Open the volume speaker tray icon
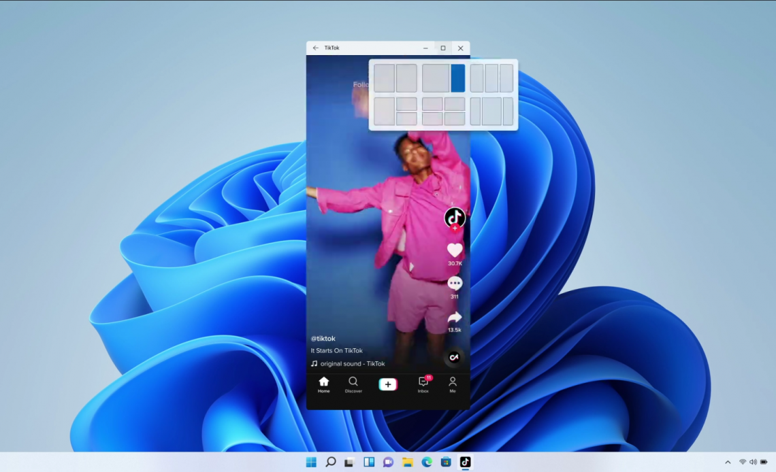776x472 pixels. point(753,462)
